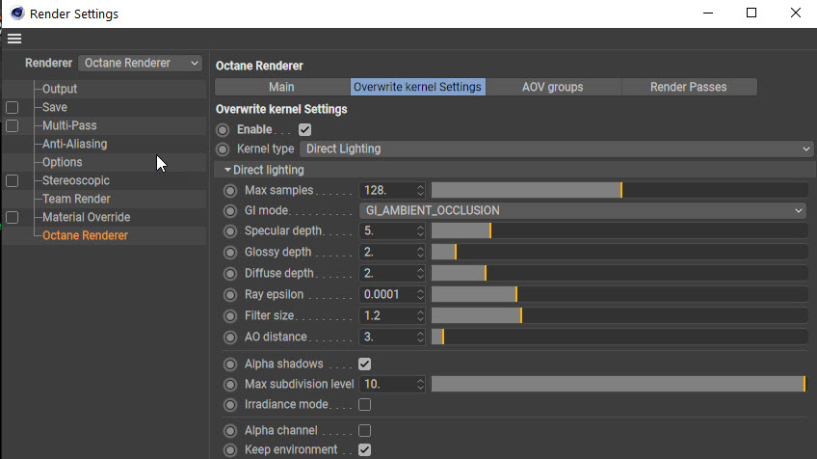Open the Renderer dropdown

(x=141, y=63)
